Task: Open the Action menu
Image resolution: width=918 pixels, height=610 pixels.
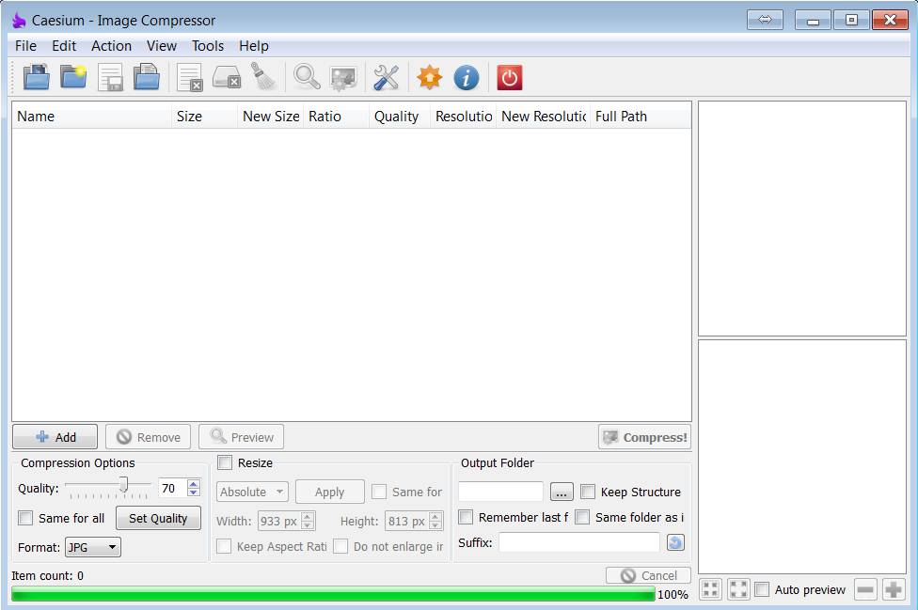Action: (111, 46)
